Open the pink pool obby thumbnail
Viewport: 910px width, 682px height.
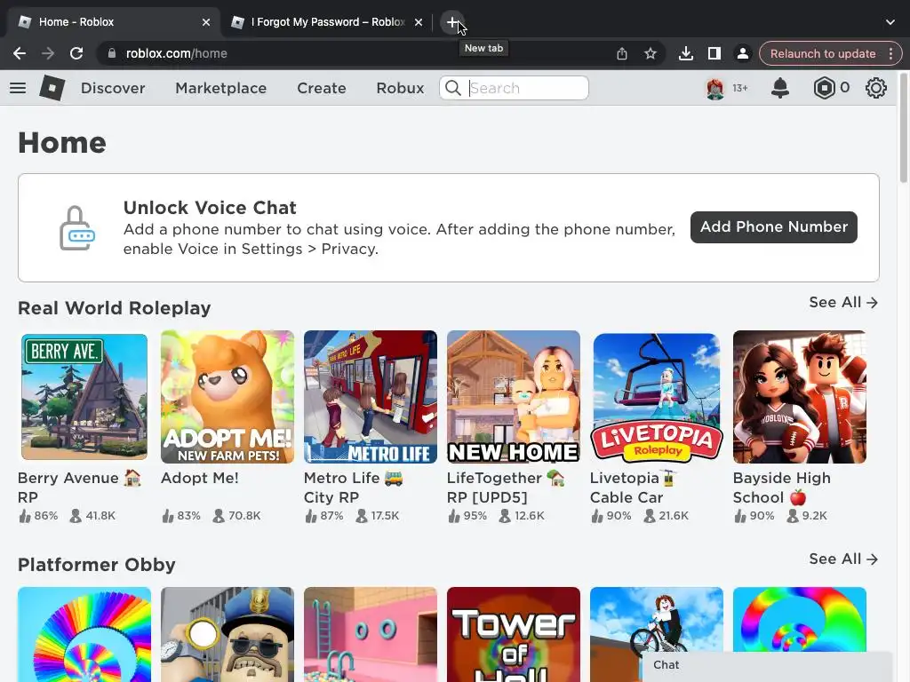click(x=371, y=634)
